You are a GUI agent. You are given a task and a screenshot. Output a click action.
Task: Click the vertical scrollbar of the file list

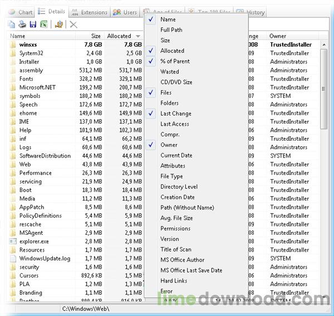pyautogui.click(x=325, y=167)
